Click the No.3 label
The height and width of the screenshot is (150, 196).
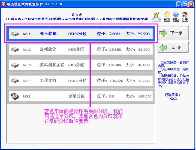tap(27, 65)
